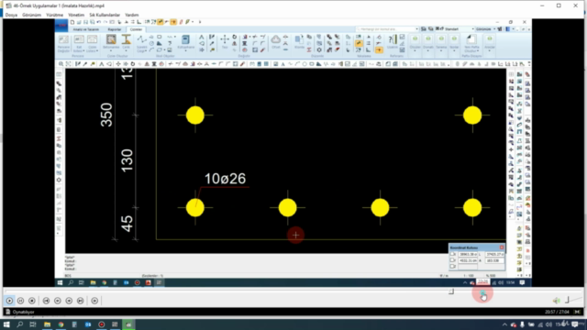Expand the Çizim Listesi dropdown
The height and width of the screenshot is (330, 587).
pos(92,44)
